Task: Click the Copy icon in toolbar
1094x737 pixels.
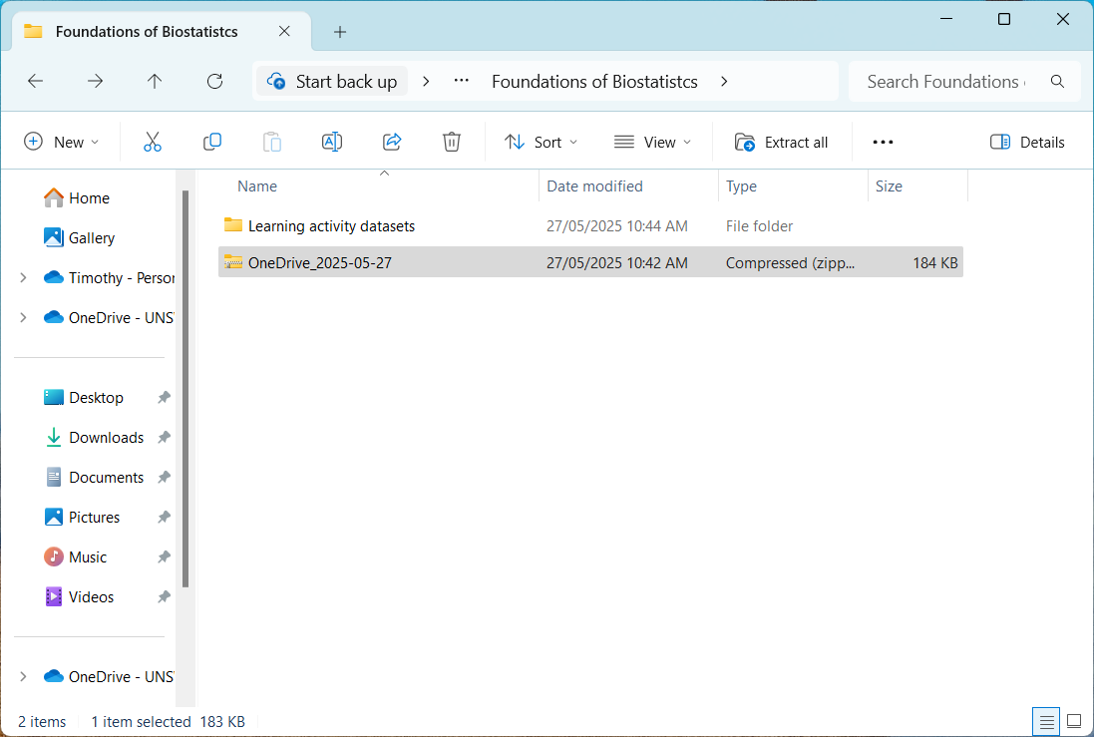Action: tap(212, 142)
